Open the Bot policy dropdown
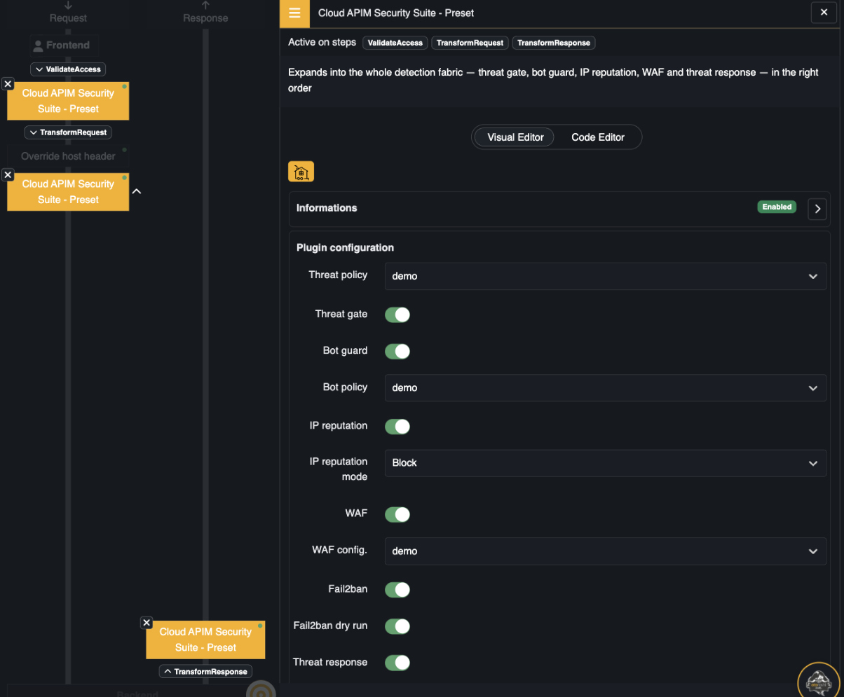844x697 pixels. (606, 388)
